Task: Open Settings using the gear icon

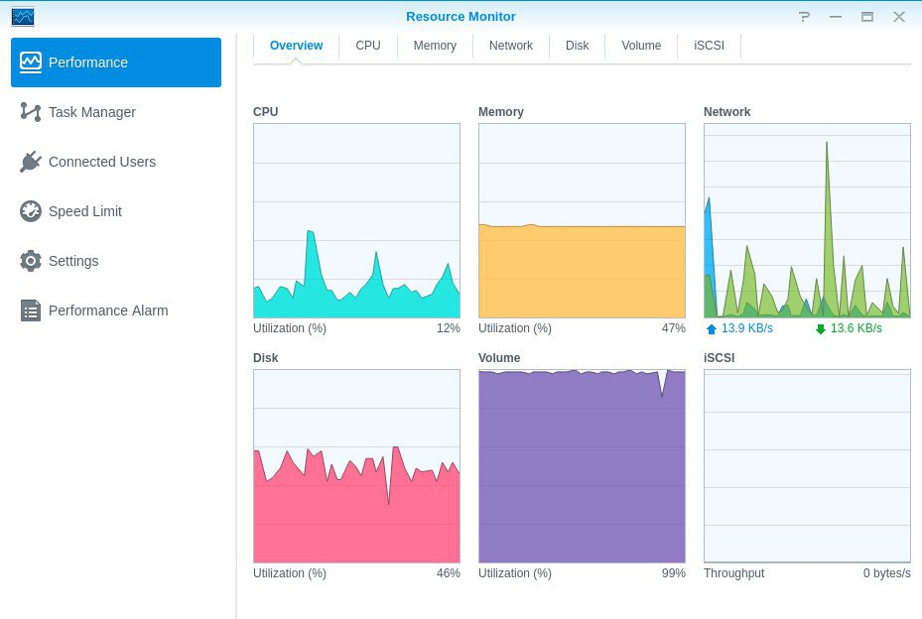Action: tap(31, 261)
